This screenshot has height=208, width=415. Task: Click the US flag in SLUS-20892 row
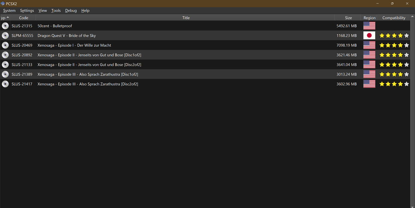coord(369,55)
